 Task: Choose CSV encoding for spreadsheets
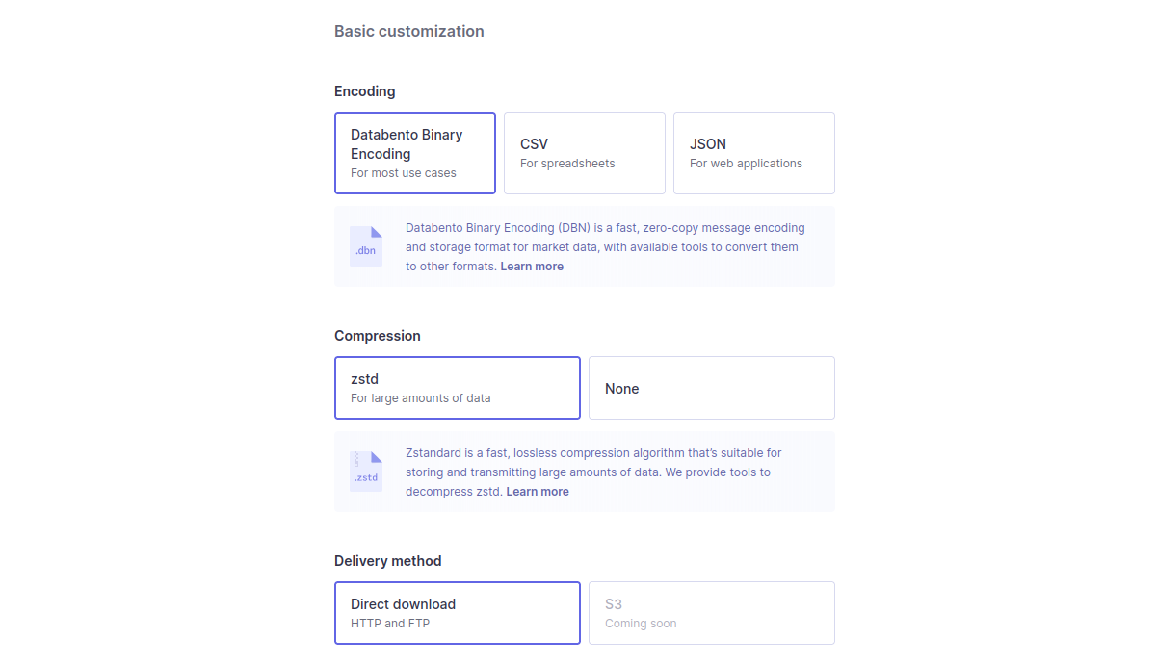(x=585, y=153)
